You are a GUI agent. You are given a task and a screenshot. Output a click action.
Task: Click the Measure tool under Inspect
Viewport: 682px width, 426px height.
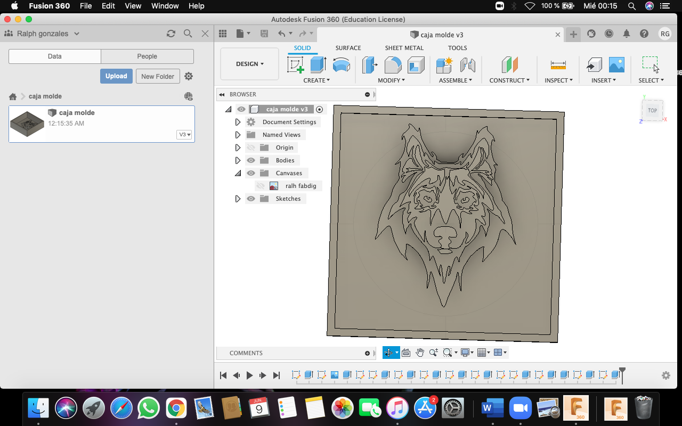click(x=558, y=65)
